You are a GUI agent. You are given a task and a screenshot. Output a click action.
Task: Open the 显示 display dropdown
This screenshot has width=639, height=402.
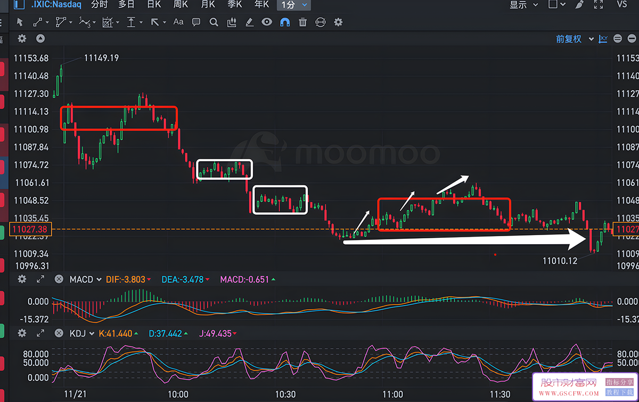point(523,5)
